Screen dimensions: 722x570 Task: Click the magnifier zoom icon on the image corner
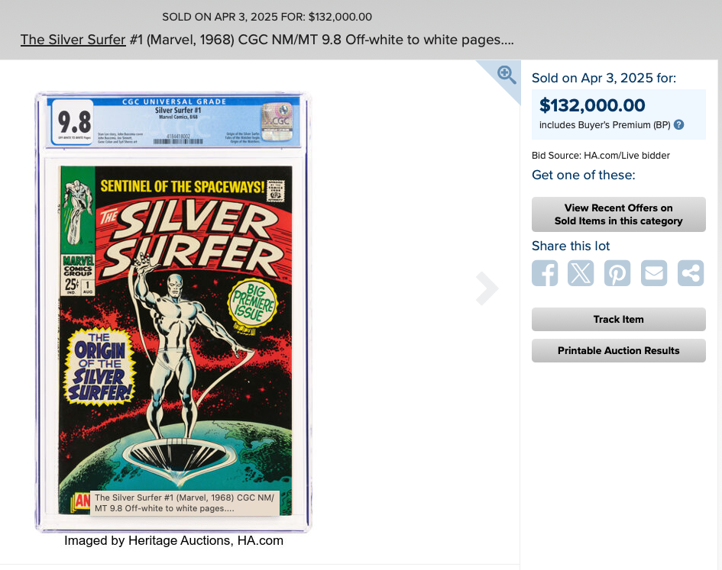pyautogui.click(x=507, y=75)
